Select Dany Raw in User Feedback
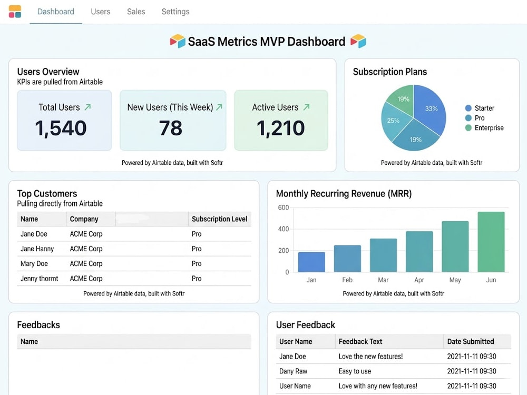The width and height of the screenshot is (527, 395). pos(294,371)
